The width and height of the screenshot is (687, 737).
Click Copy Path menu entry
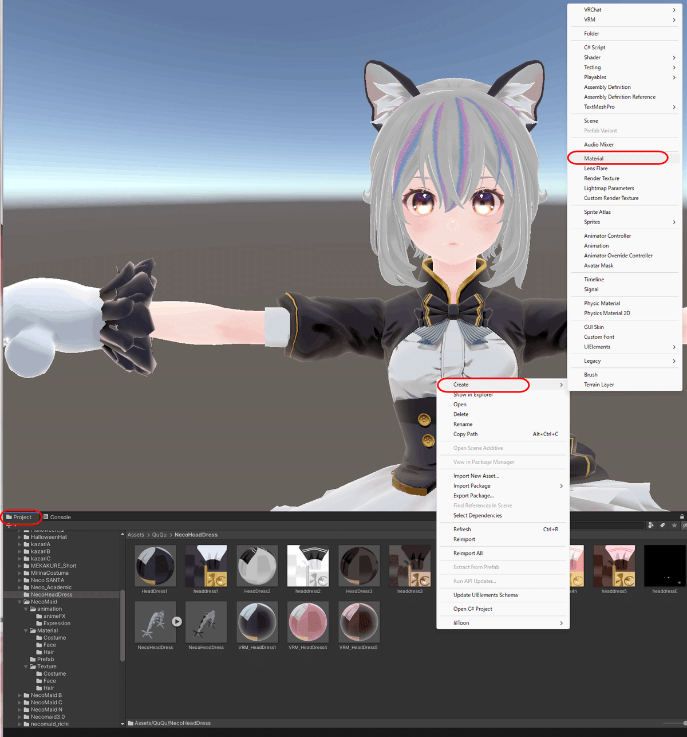pos(503,434)
